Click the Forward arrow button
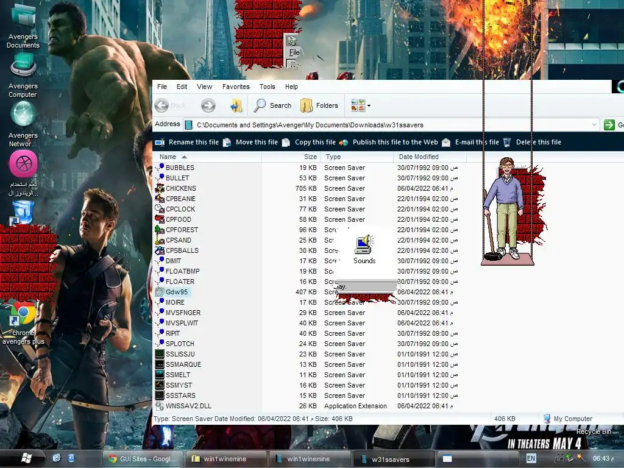Image resolution: width=624 pixels, height=468 pixels. point(208,105)
